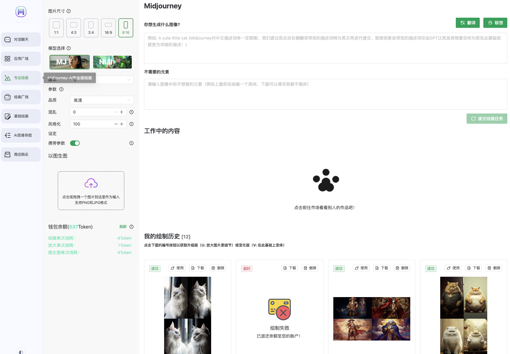
Task: Click 下载 on fat cats card
Action: coord(473,268)
